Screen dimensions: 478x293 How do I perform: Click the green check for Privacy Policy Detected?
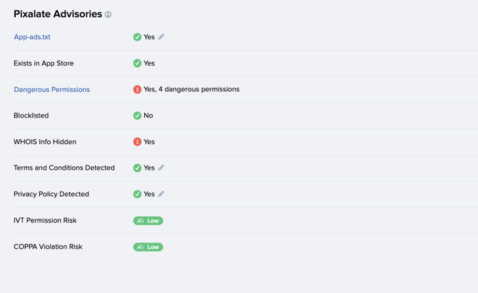coord(137,194)
